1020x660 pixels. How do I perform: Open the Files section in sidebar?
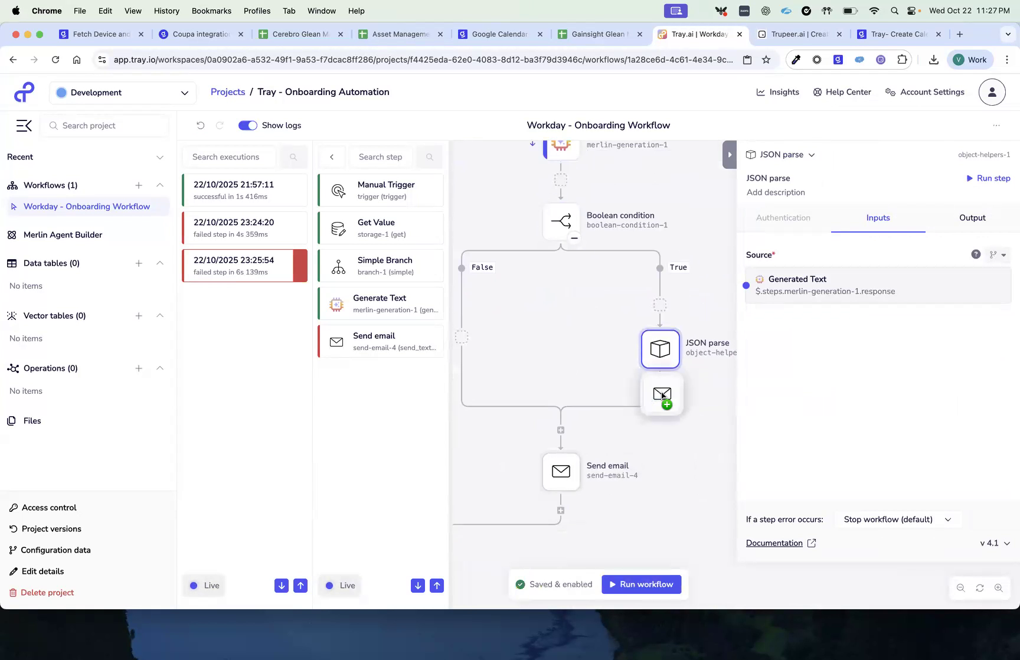(31, 420)
